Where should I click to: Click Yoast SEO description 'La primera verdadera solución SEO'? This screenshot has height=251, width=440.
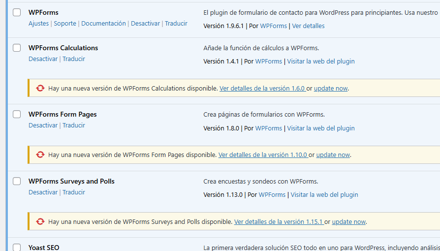[x=321, y=248]
